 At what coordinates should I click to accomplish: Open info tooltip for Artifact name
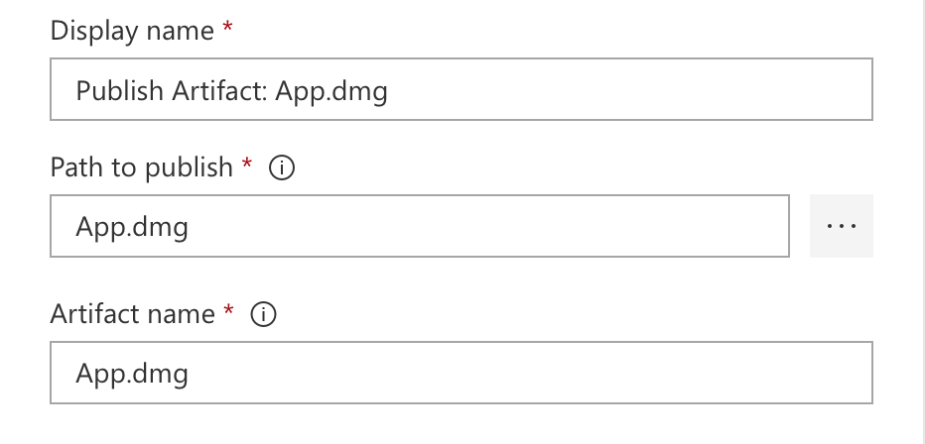click(x=263, y=314)
